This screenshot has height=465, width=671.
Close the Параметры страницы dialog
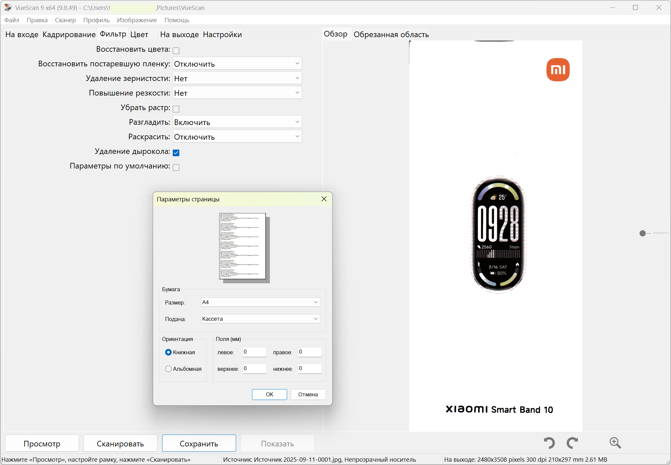tap(324, 199)
